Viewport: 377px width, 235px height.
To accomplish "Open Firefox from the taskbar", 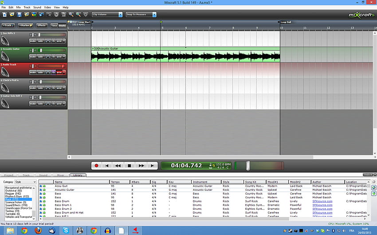I will 38,231.
